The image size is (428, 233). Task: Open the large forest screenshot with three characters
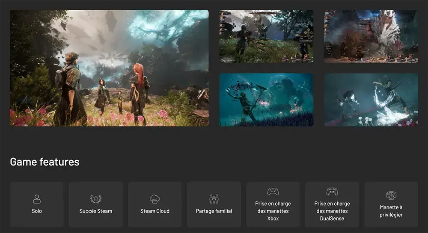coord(109,68)
